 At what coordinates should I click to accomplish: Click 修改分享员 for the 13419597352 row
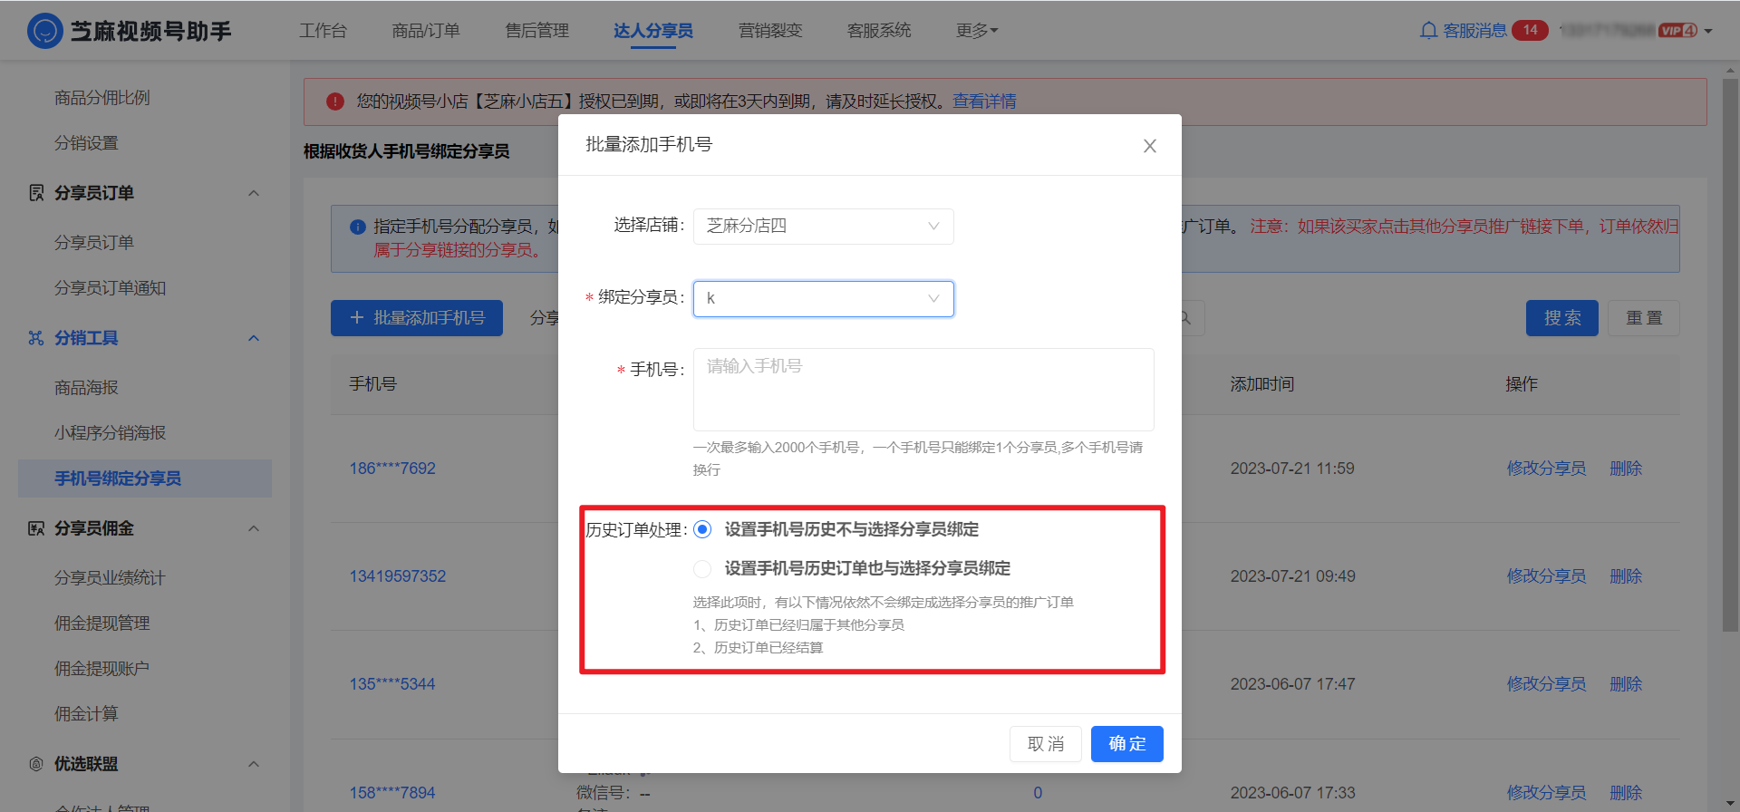[x=1546, y=576]
